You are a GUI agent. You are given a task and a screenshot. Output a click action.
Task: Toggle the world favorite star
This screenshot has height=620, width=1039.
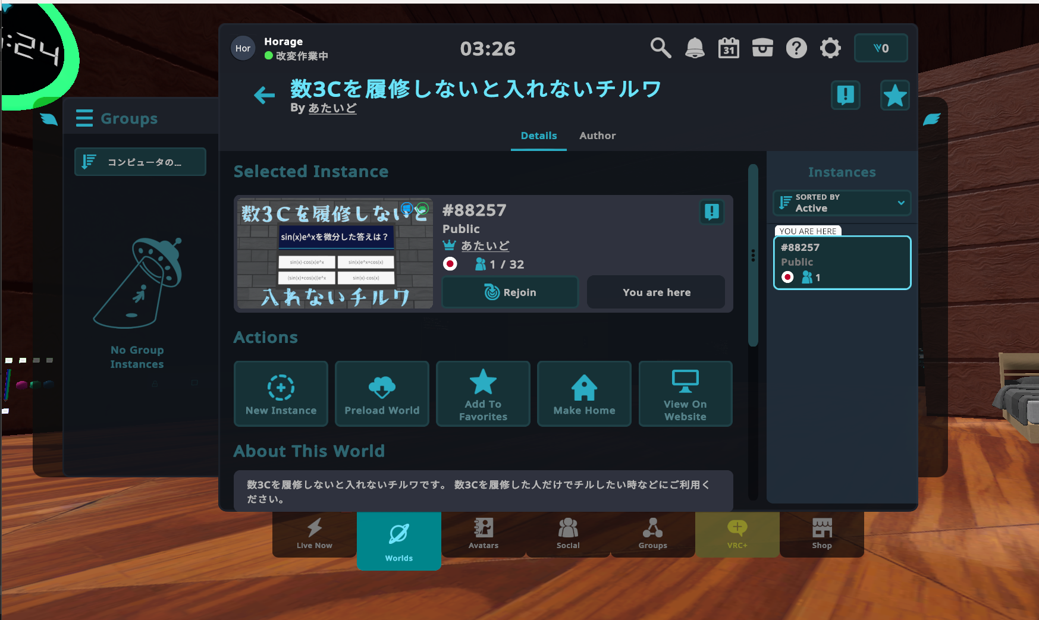coord(894,95)
